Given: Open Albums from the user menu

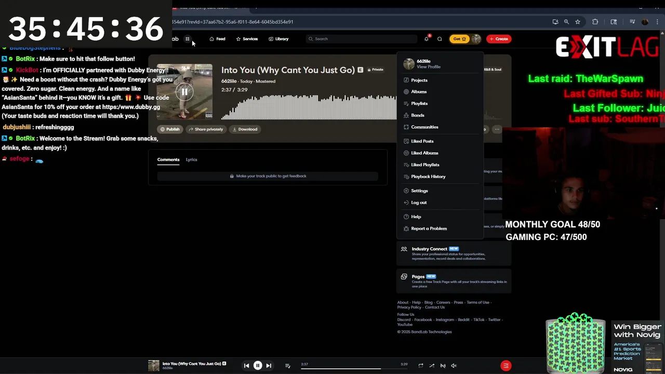Looking at the screenshot, I should [440, 92].
